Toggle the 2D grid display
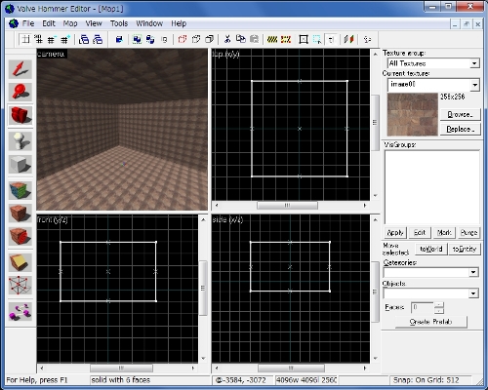The image size is (488, 390). pos(25,40)
